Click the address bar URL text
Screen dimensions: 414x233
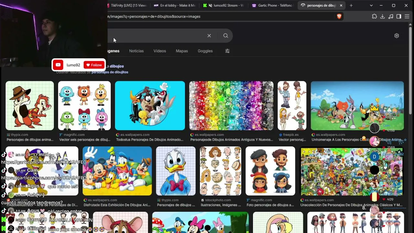[x=154, y=16]
